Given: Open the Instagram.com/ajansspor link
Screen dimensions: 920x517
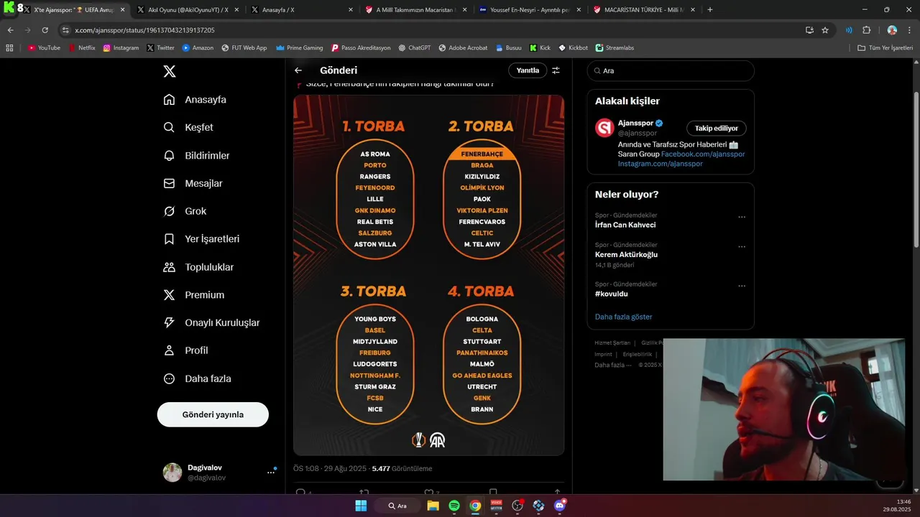Looking at the screenshot, I should tap(661, 164).
